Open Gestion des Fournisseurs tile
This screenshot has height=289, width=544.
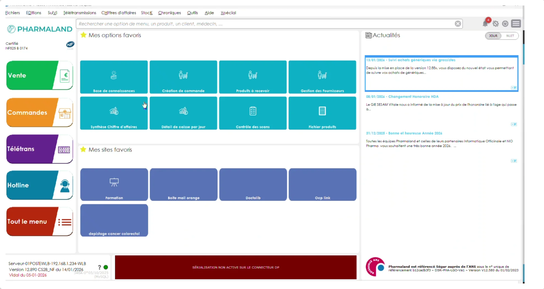pyautogui.click(x=322, y=77)
